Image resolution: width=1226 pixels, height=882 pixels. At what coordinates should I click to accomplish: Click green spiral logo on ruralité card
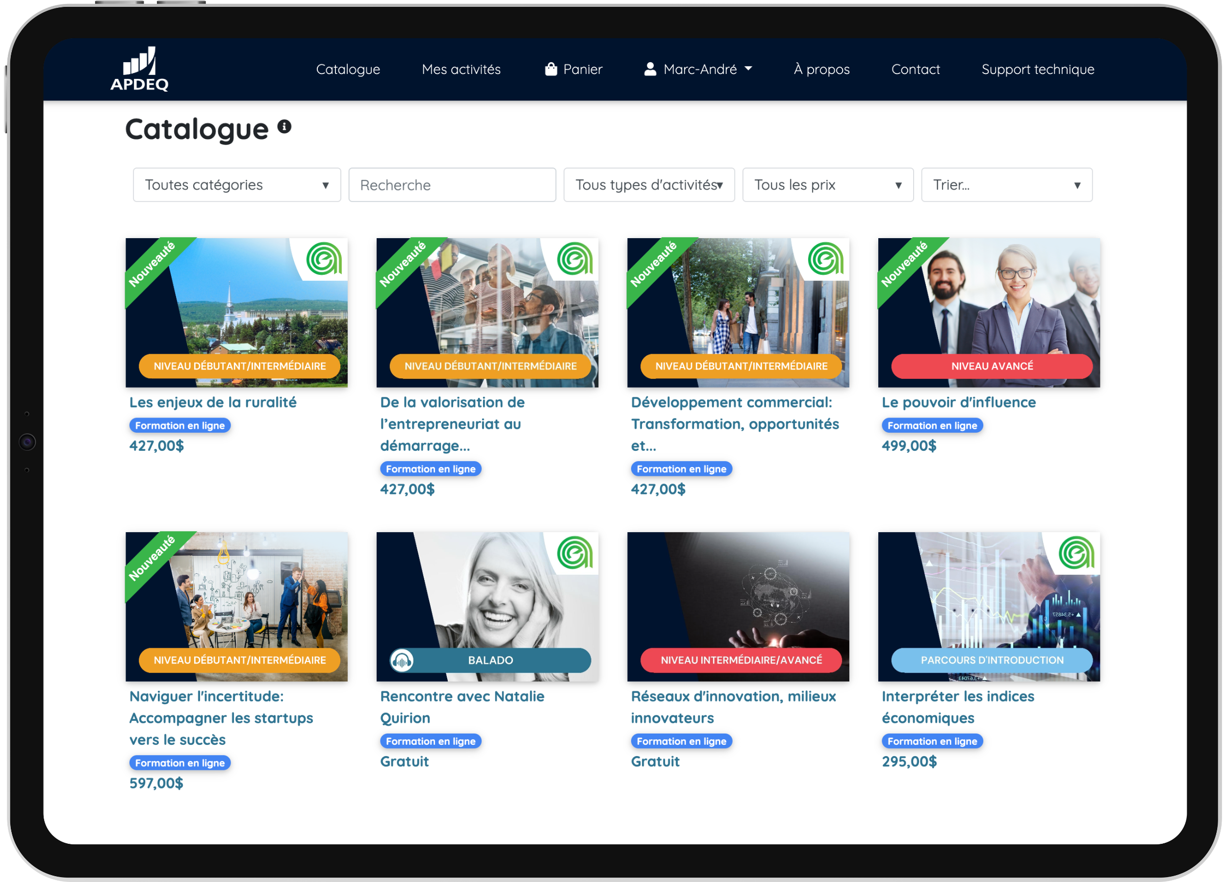coord(323,259)
